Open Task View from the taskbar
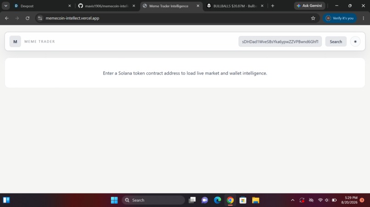Viewport: 370px width, 207px height. click(192, 200)
